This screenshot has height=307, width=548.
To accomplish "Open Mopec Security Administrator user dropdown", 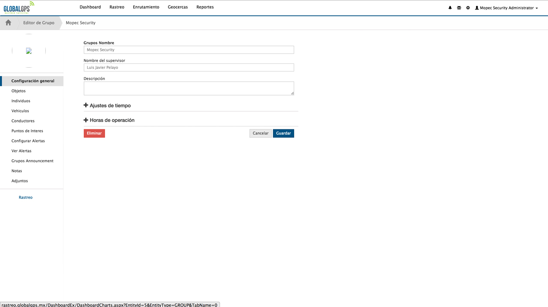I will tap(506, 8).
